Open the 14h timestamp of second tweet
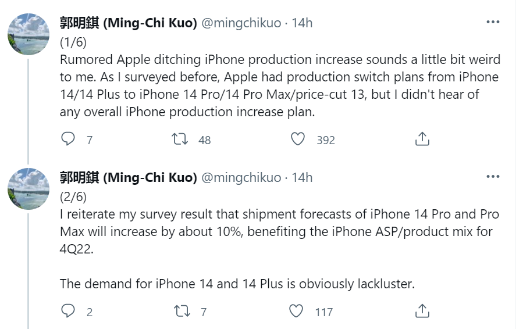530x329 pixels. tap(302, 177)
